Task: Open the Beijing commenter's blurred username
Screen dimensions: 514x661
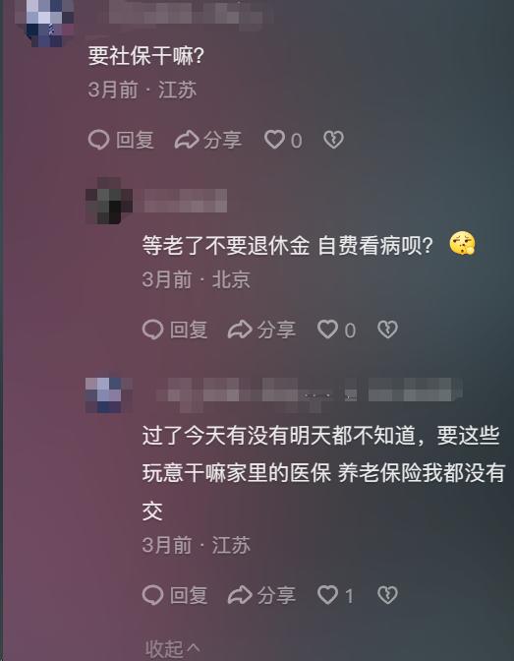Action: point(186,201)
